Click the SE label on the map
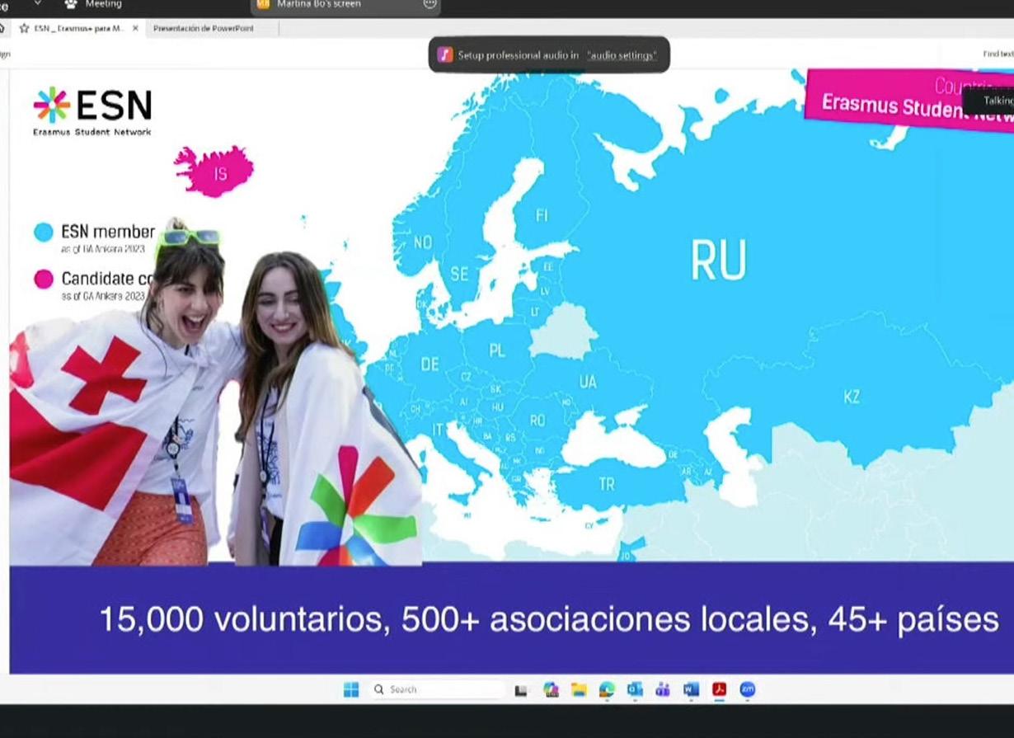The height and width of the screenshot is (738, 1014). (459, 274)
